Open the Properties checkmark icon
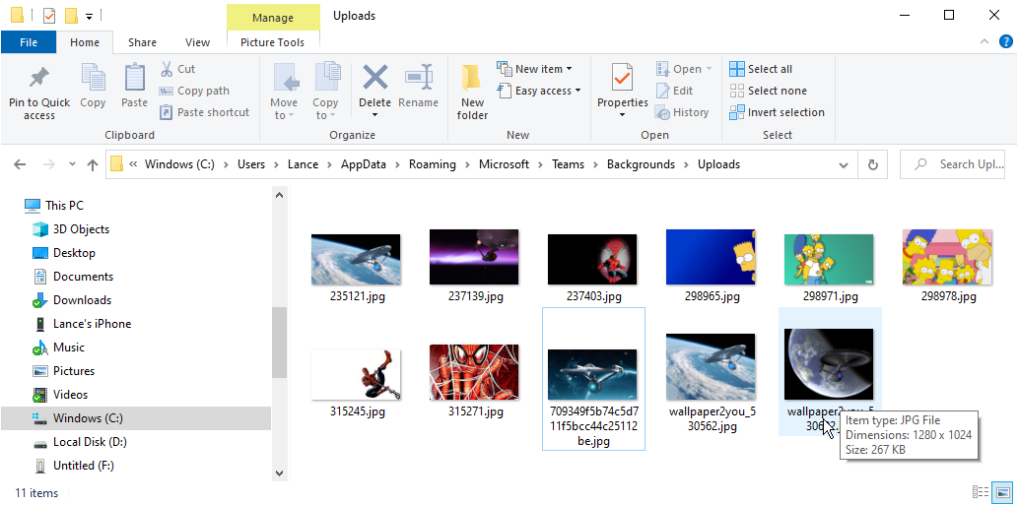Viewport: 1018px width, 505px height. [622, 79]
